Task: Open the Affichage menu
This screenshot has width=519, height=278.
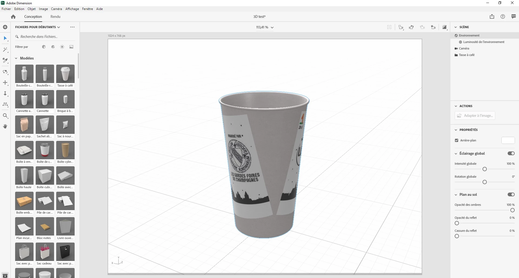Action: coord(72,9)
